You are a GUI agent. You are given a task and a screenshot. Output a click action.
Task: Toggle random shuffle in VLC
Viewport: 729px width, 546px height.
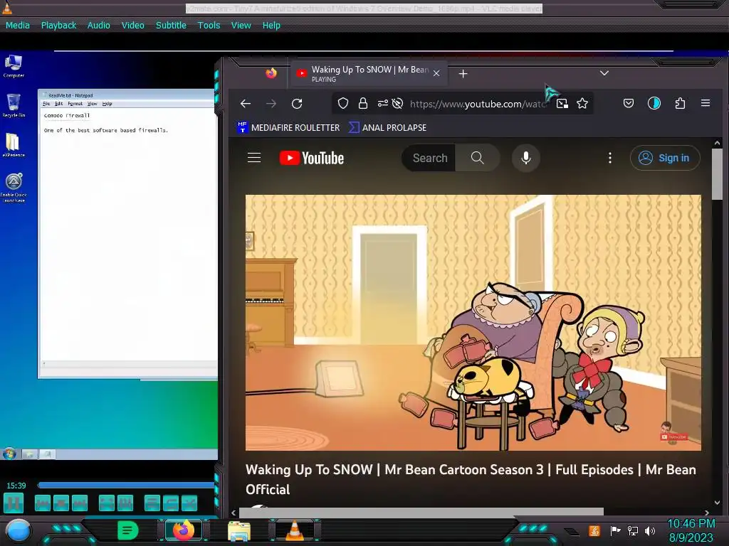[x=189, y=503]
